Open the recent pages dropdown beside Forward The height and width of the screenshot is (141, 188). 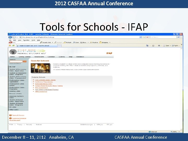click(x=17, y=37)
